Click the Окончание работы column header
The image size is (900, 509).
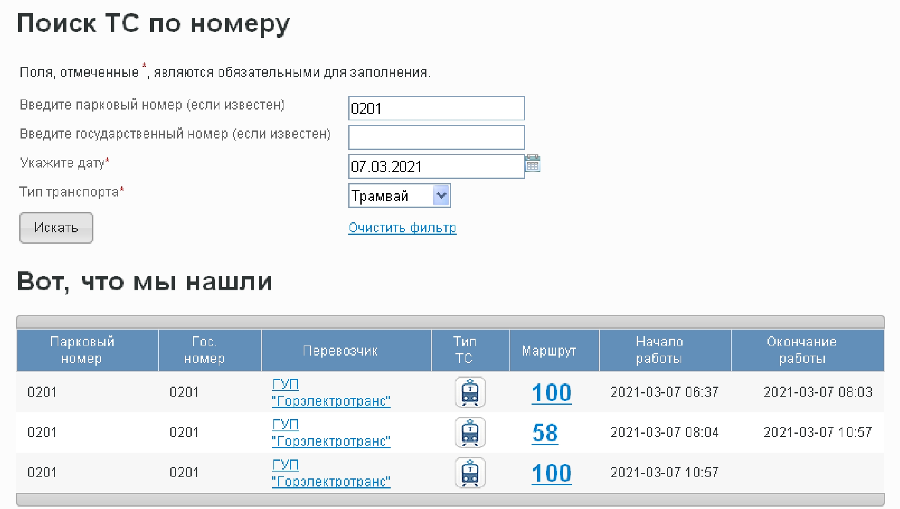pos(802,350)
